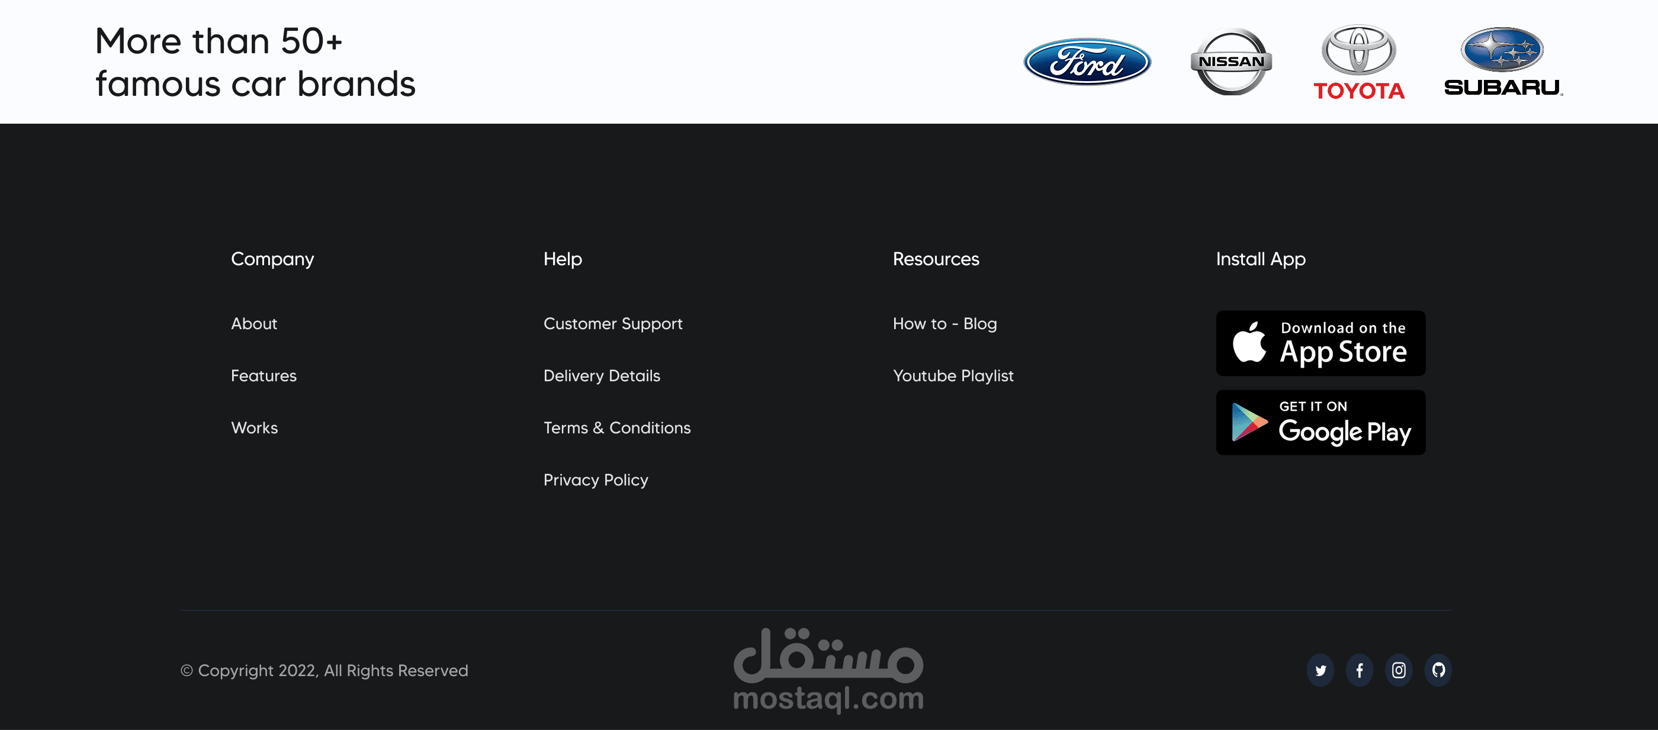The image size is (1658, 730).
Task: Open Customer Support link
Action: (612, 323)
